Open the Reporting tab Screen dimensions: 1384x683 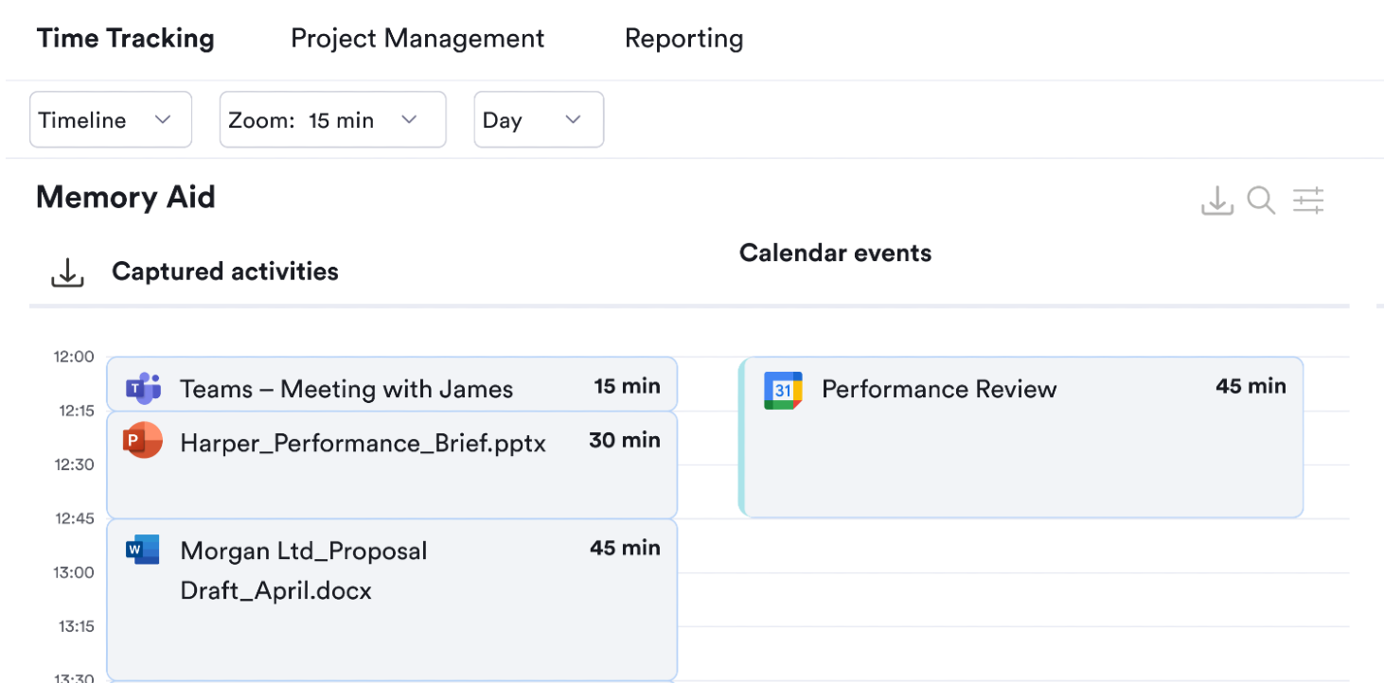click(x=683, y=39)
